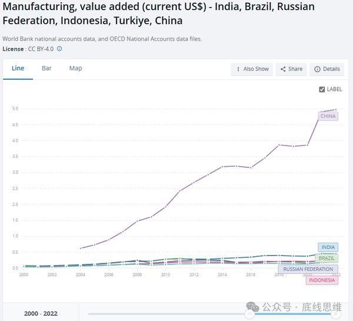Click the CC BY-4.0 license text

point(42,48)
